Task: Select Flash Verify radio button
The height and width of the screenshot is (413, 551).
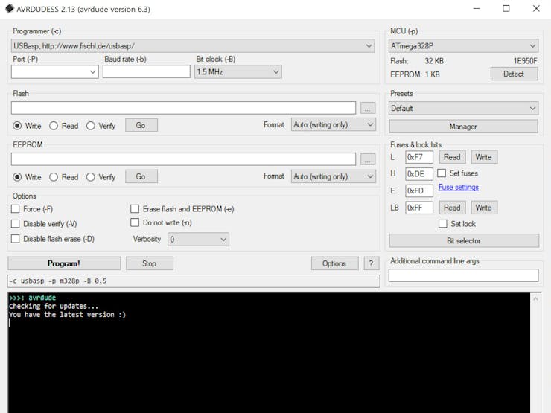Action: (x=91, y=126)
